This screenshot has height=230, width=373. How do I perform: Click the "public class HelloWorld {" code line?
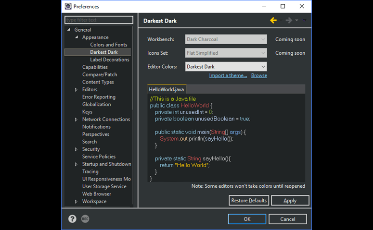(181, 106)
